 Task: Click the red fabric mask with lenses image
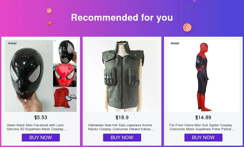(65, 99)
